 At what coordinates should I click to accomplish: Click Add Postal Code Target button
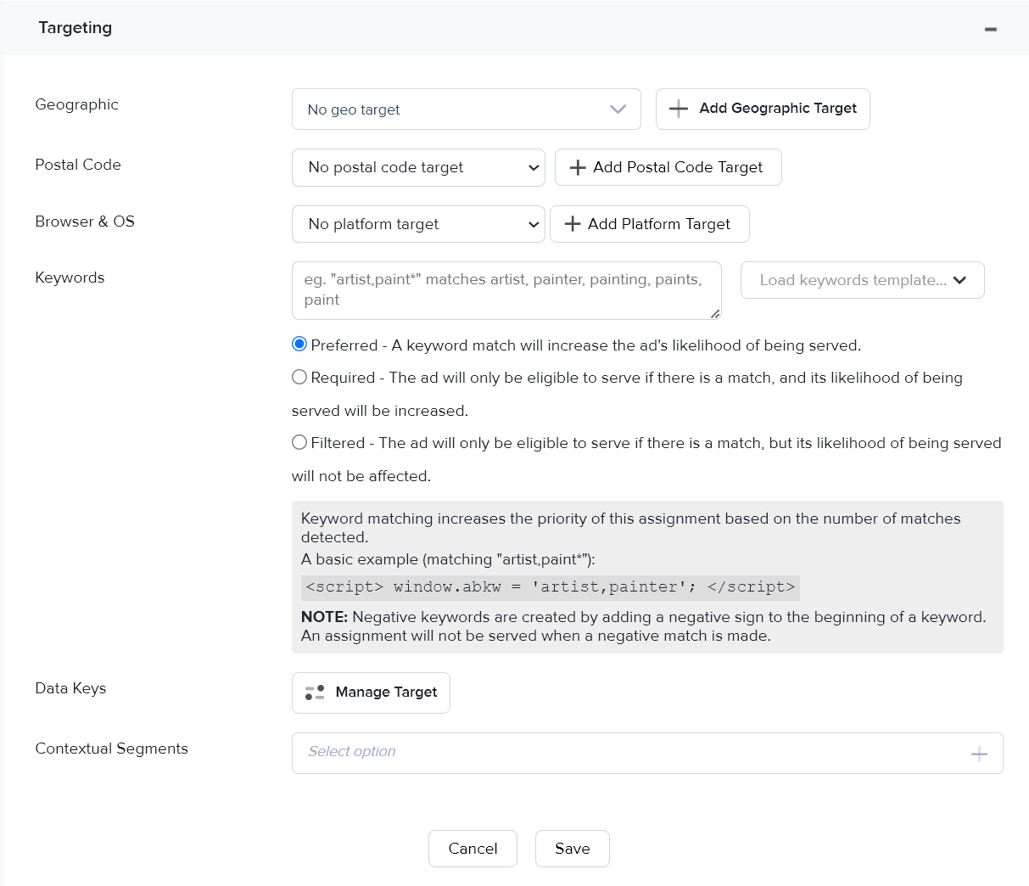click(668, 167)
